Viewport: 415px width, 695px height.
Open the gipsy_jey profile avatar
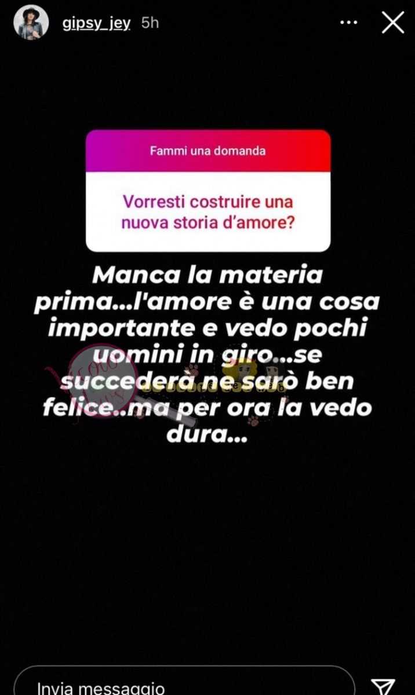pos(31,23)
